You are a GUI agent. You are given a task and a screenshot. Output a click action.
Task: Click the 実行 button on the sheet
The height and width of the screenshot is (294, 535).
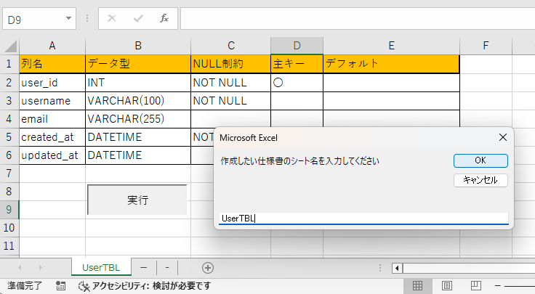pos(137,200)
